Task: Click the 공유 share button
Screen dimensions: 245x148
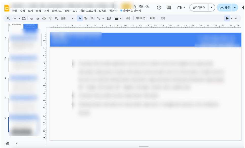Action: click(224, 8)
